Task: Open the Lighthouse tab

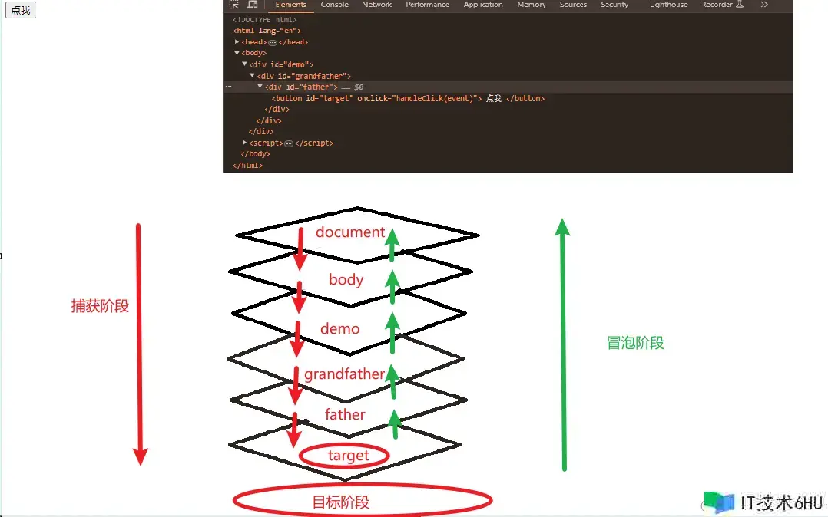Action: click(668, 5)
